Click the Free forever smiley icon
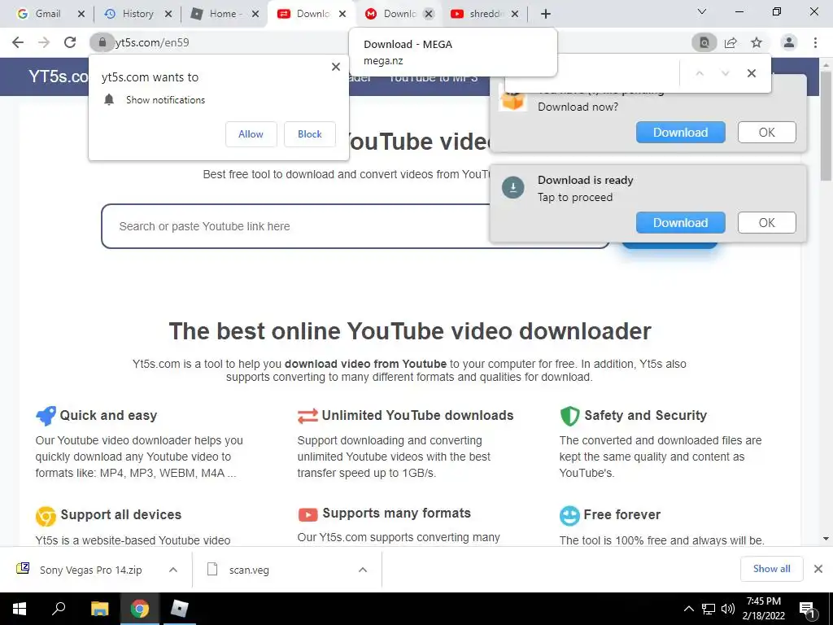This screenshot has height=625, width=833. tap(569, 515)
